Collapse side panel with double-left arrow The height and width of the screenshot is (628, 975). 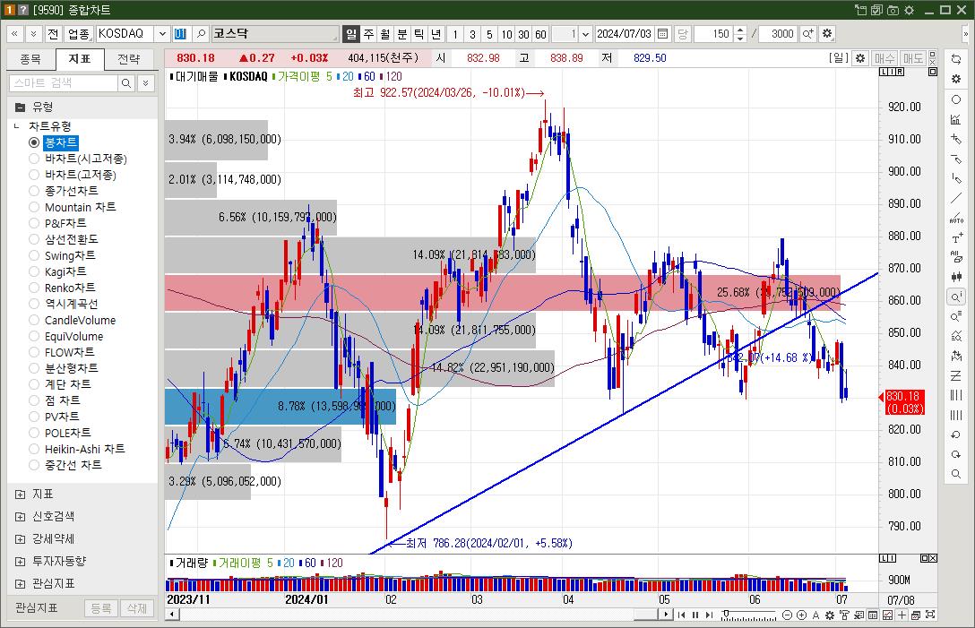tap(14, 33)
